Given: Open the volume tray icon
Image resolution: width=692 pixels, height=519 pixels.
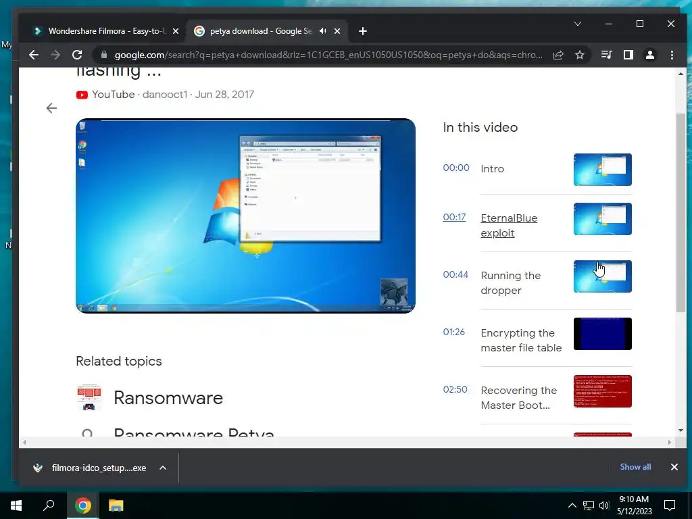Looking at the screenshot, I should pos(604,505).
